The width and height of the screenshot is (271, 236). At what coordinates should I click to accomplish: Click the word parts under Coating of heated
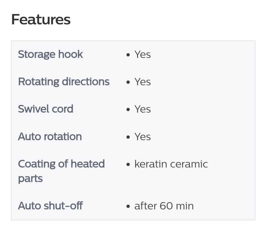(30, 179)
